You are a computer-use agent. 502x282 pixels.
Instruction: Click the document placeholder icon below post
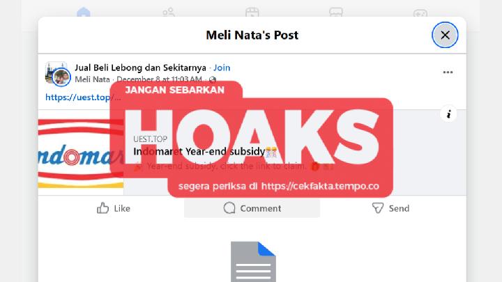[x=253, y=262]
